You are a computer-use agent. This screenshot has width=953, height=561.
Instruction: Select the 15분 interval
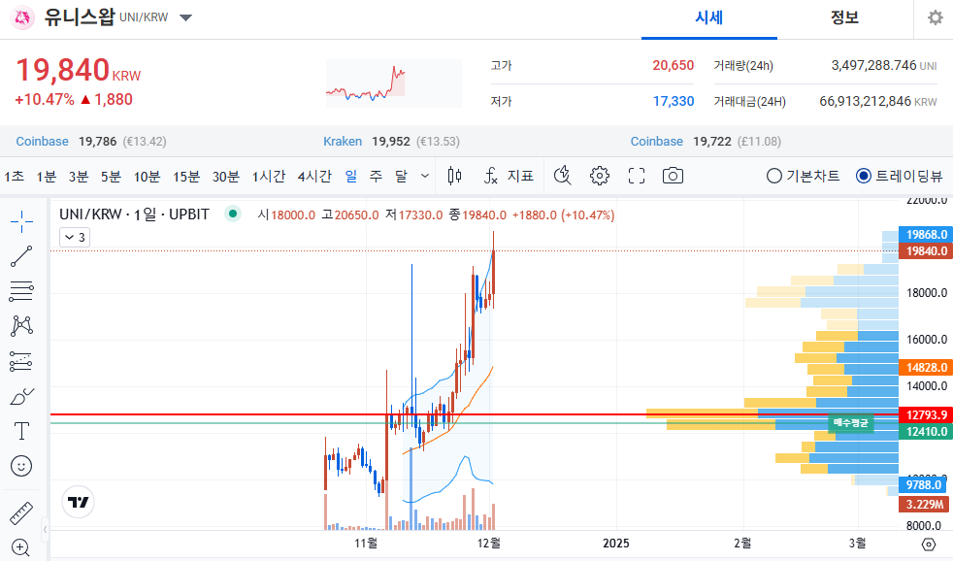click(x=186, y=177)
